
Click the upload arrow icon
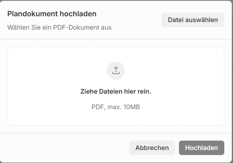coord(116,70)
